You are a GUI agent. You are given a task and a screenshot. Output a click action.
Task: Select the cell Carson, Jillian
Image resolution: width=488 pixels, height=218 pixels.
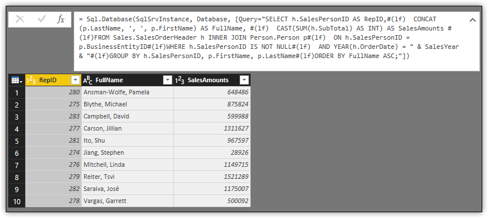[x=127, y=129]
